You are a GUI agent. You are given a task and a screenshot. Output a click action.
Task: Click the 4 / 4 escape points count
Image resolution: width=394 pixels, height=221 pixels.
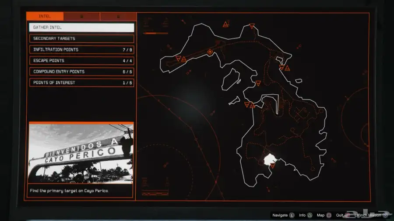[127, 61]
